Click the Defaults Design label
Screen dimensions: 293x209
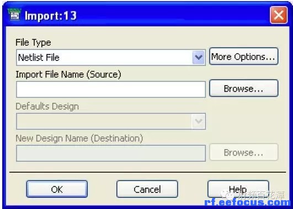tap(47, 106)
